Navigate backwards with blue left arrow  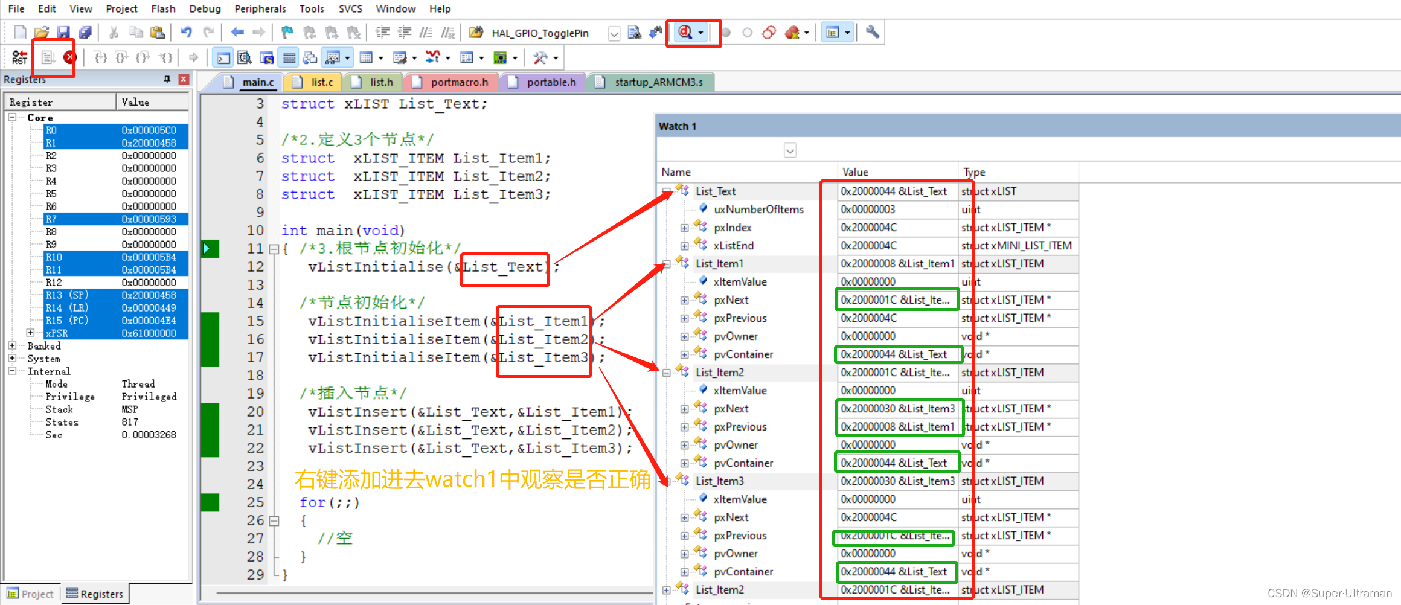(x=237, y=33)
